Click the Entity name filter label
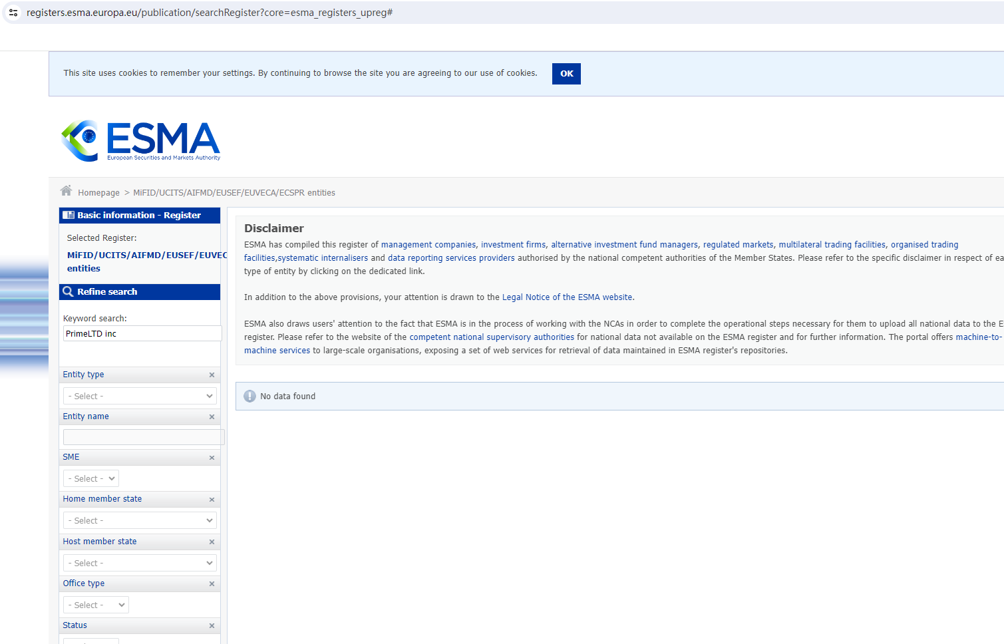The width and height of the screenshot is (1004, 644). tap(86, 416)
